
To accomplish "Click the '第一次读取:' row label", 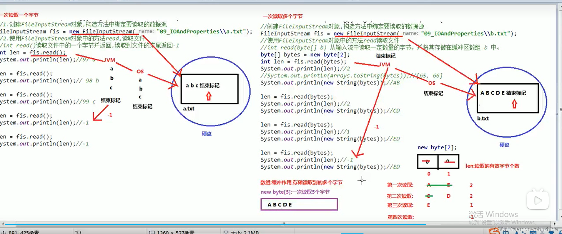I will click(400, 185).
